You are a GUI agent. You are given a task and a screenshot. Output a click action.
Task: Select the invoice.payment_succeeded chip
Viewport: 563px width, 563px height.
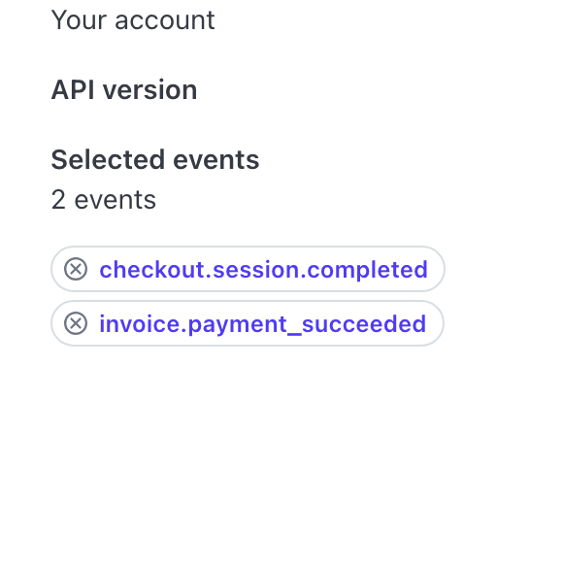click(x=248, y=323)
